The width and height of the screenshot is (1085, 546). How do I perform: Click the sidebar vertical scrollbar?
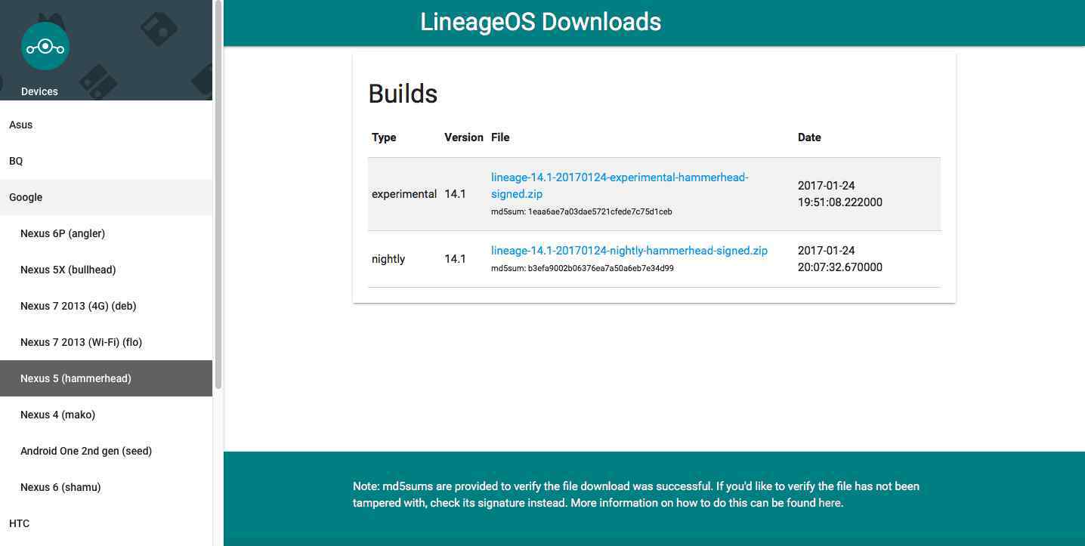[x=218, y=195]
